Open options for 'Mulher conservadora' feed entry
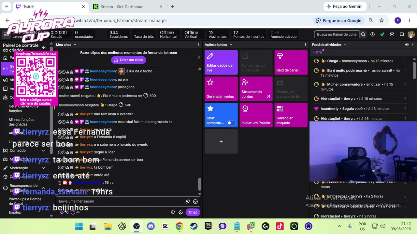This screenshot has height=234, width=417. click(405, 84)
